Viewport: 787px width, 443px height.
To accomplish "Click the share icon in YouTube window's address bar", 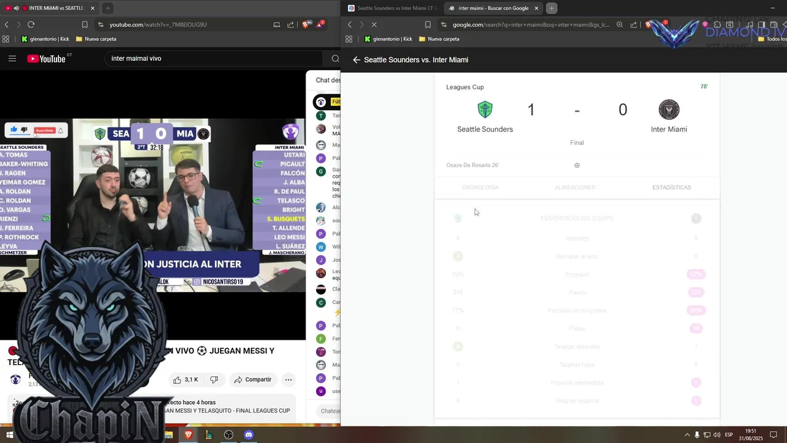I will (x=291, y=25).
